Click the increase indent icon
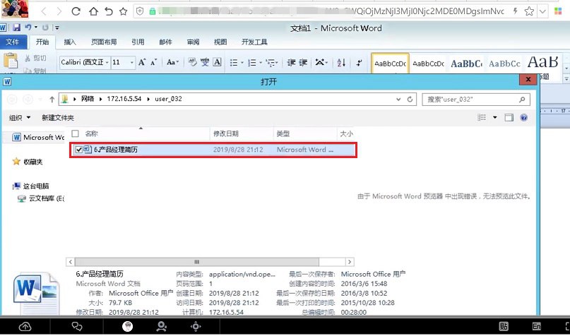The height and width of the screenshot is (336, 570). point(303,63)
